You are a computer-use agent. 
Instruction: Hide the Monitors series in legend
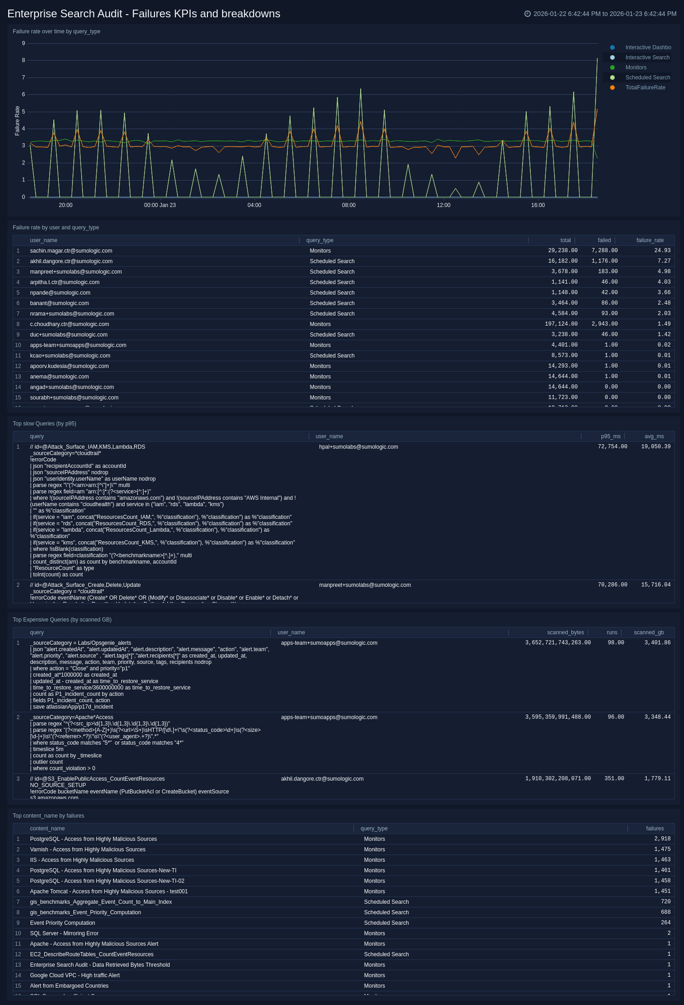point(636,67)
